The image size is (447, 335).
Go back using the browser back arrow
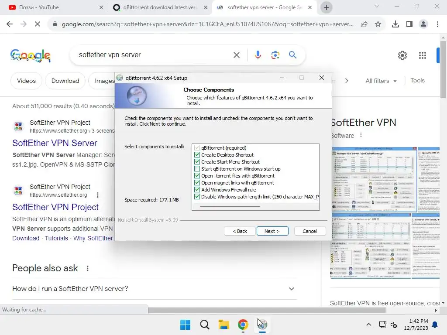(10, 24)
